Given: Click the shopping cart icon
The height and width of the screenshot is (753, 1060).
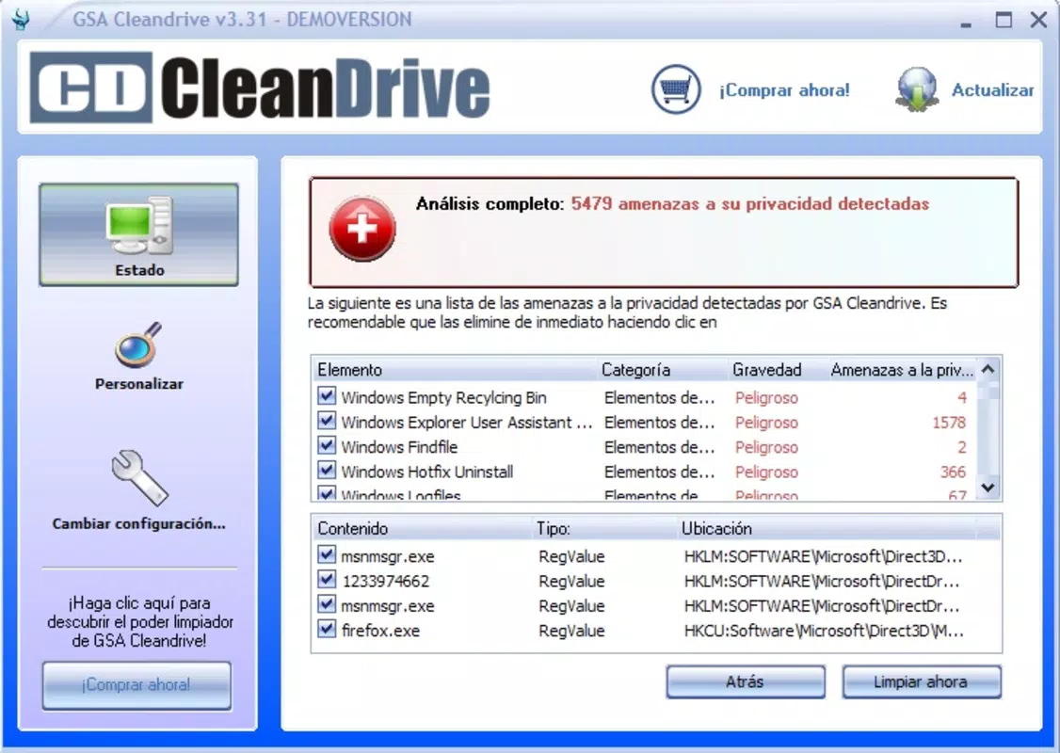Looking at the screenshot, I should (x=676, y=89).
